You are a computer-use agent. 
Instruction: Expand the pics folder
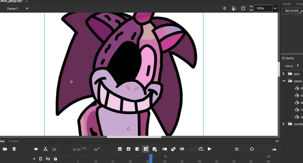283,74
